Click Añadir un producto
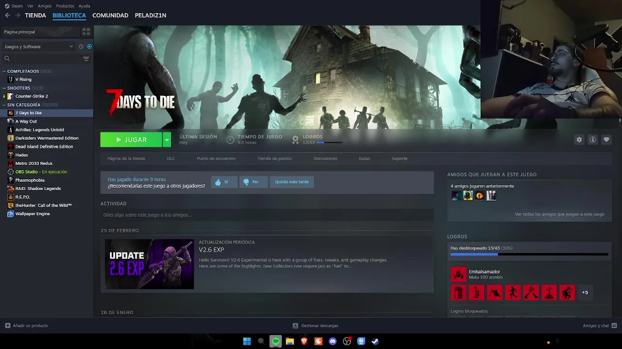Screen dimensions: 622x349 (27, 326)
